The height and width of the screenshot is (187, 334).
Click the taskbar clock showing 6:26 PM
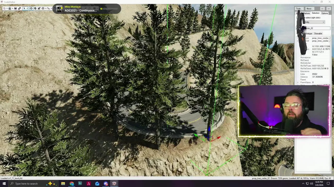pos(319,184)
